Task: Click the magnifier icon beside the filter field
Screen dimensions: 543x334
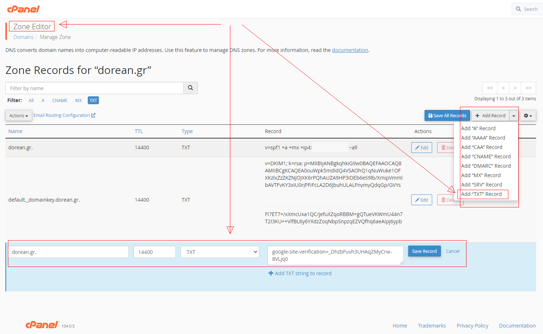Action: (190, 88)
